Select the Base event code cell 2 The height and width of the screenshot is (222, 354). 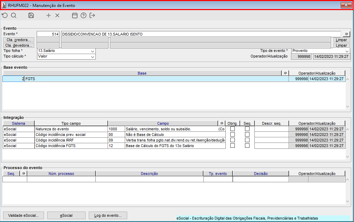point(14,79)
